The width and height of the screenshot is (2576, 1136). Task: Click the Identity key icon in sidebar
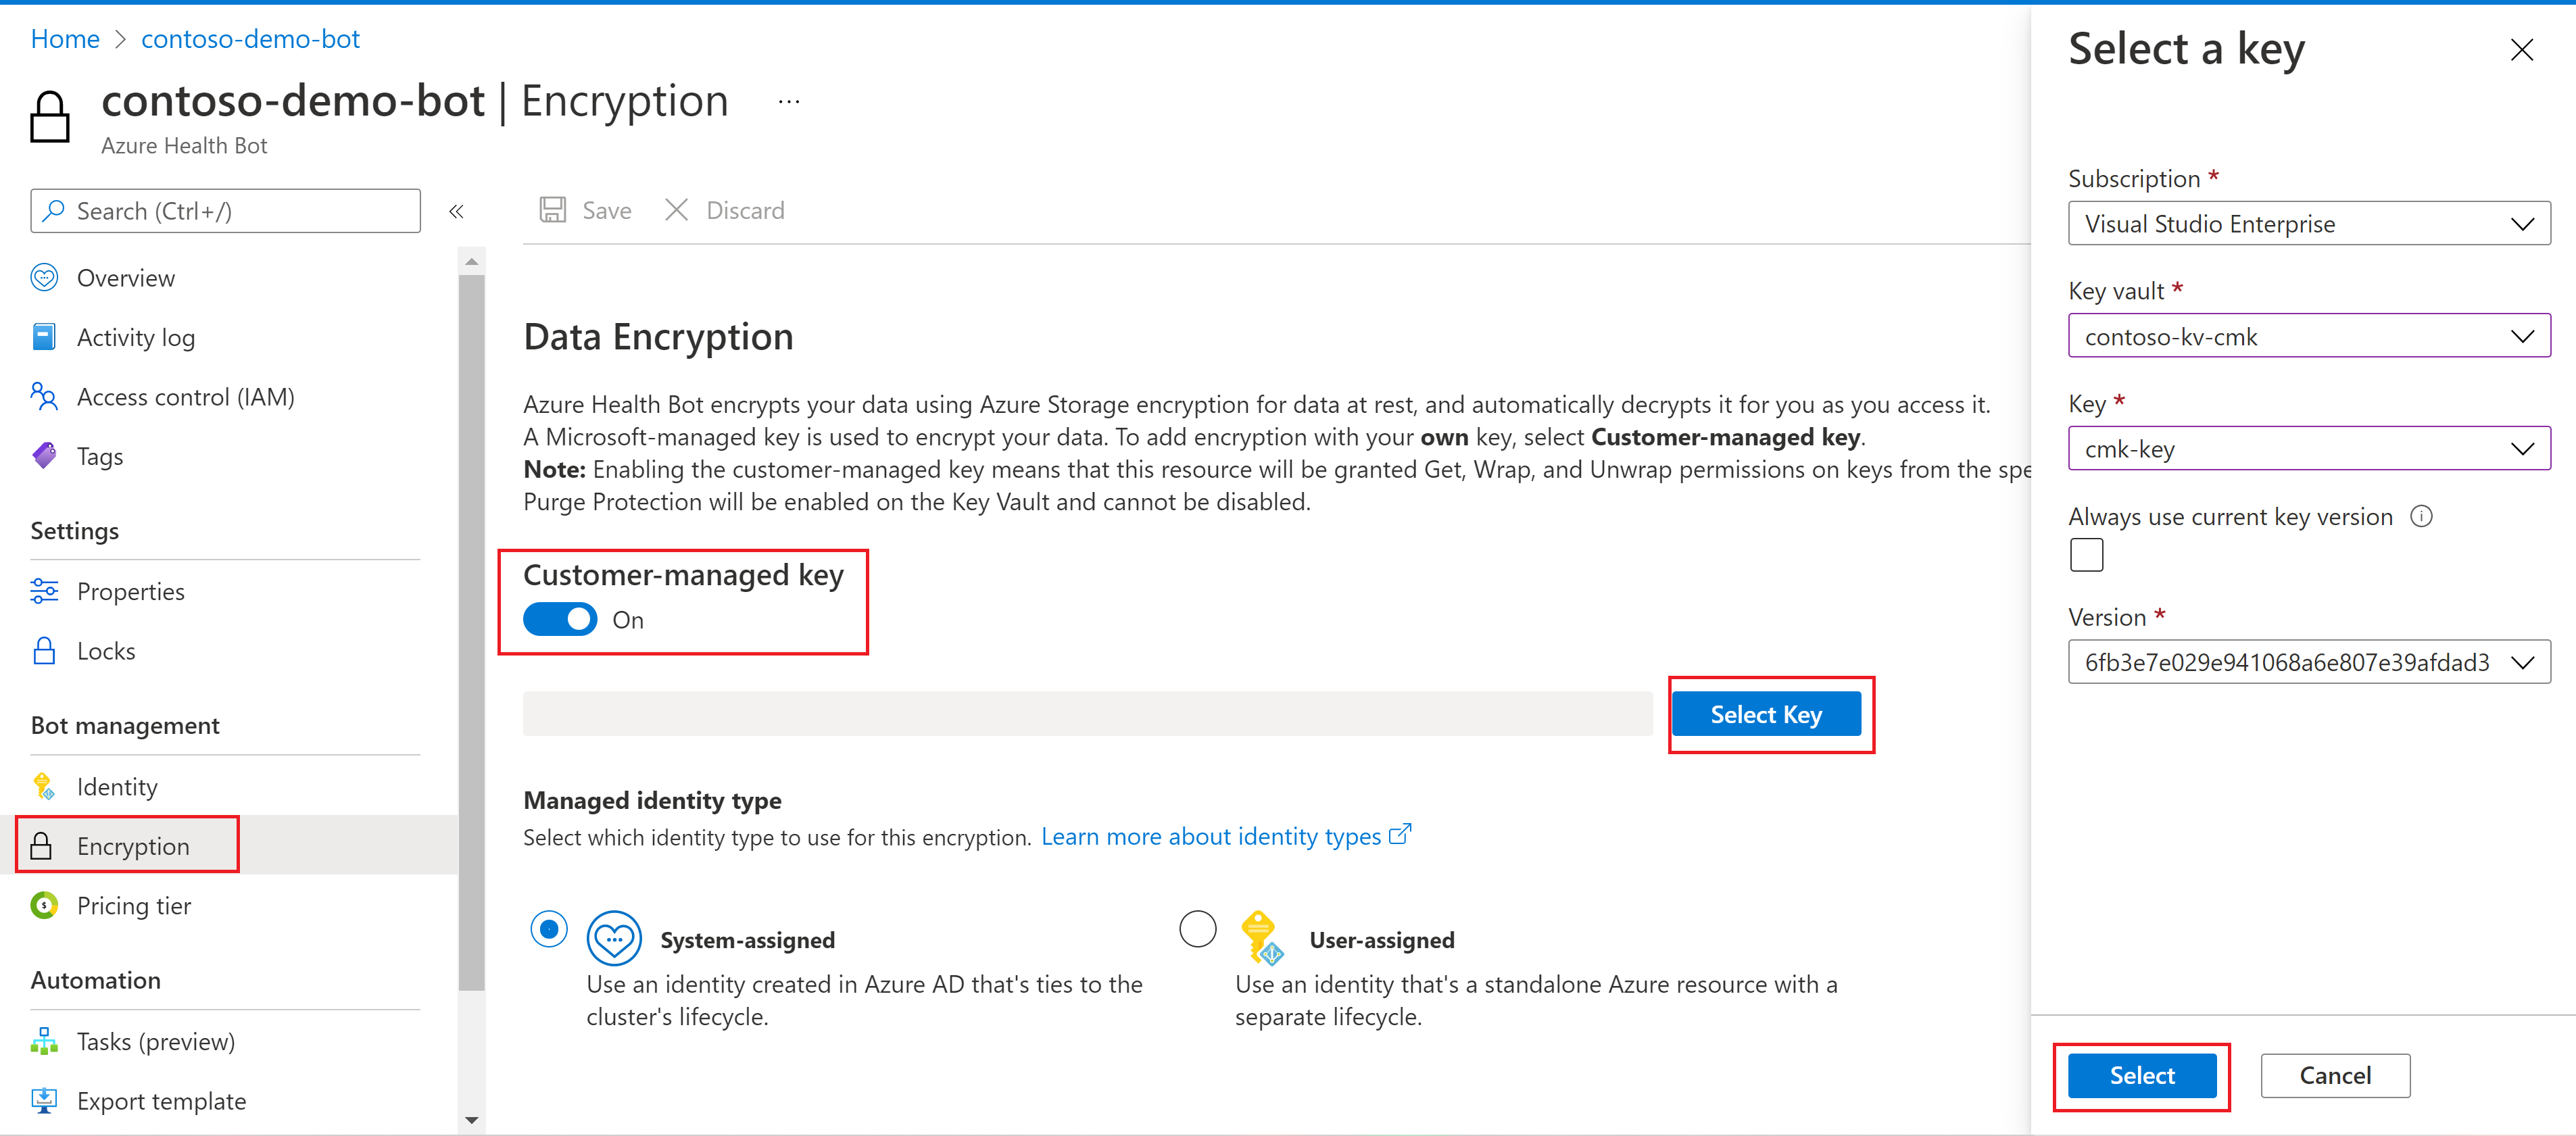click(x=44, y=786)
